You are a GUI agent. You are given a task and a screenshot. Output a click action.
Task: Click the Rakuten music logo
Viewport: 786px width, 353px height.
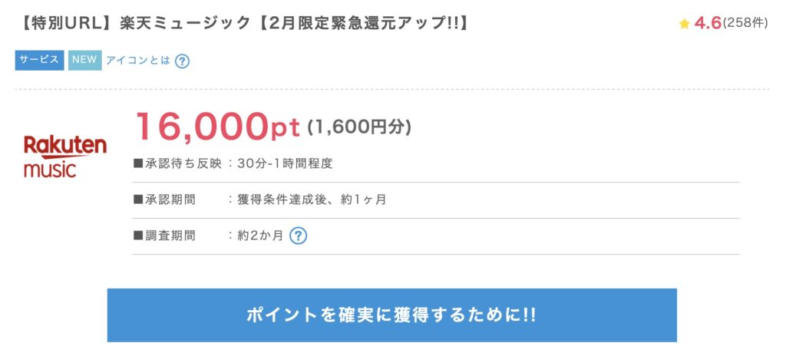[64, 156]
